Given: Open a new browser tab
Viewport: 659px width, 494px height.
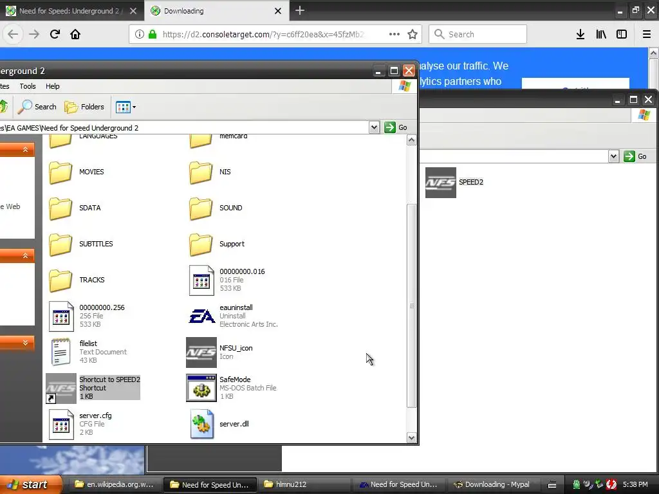Looking at the screenshot, I should [300, 10].
